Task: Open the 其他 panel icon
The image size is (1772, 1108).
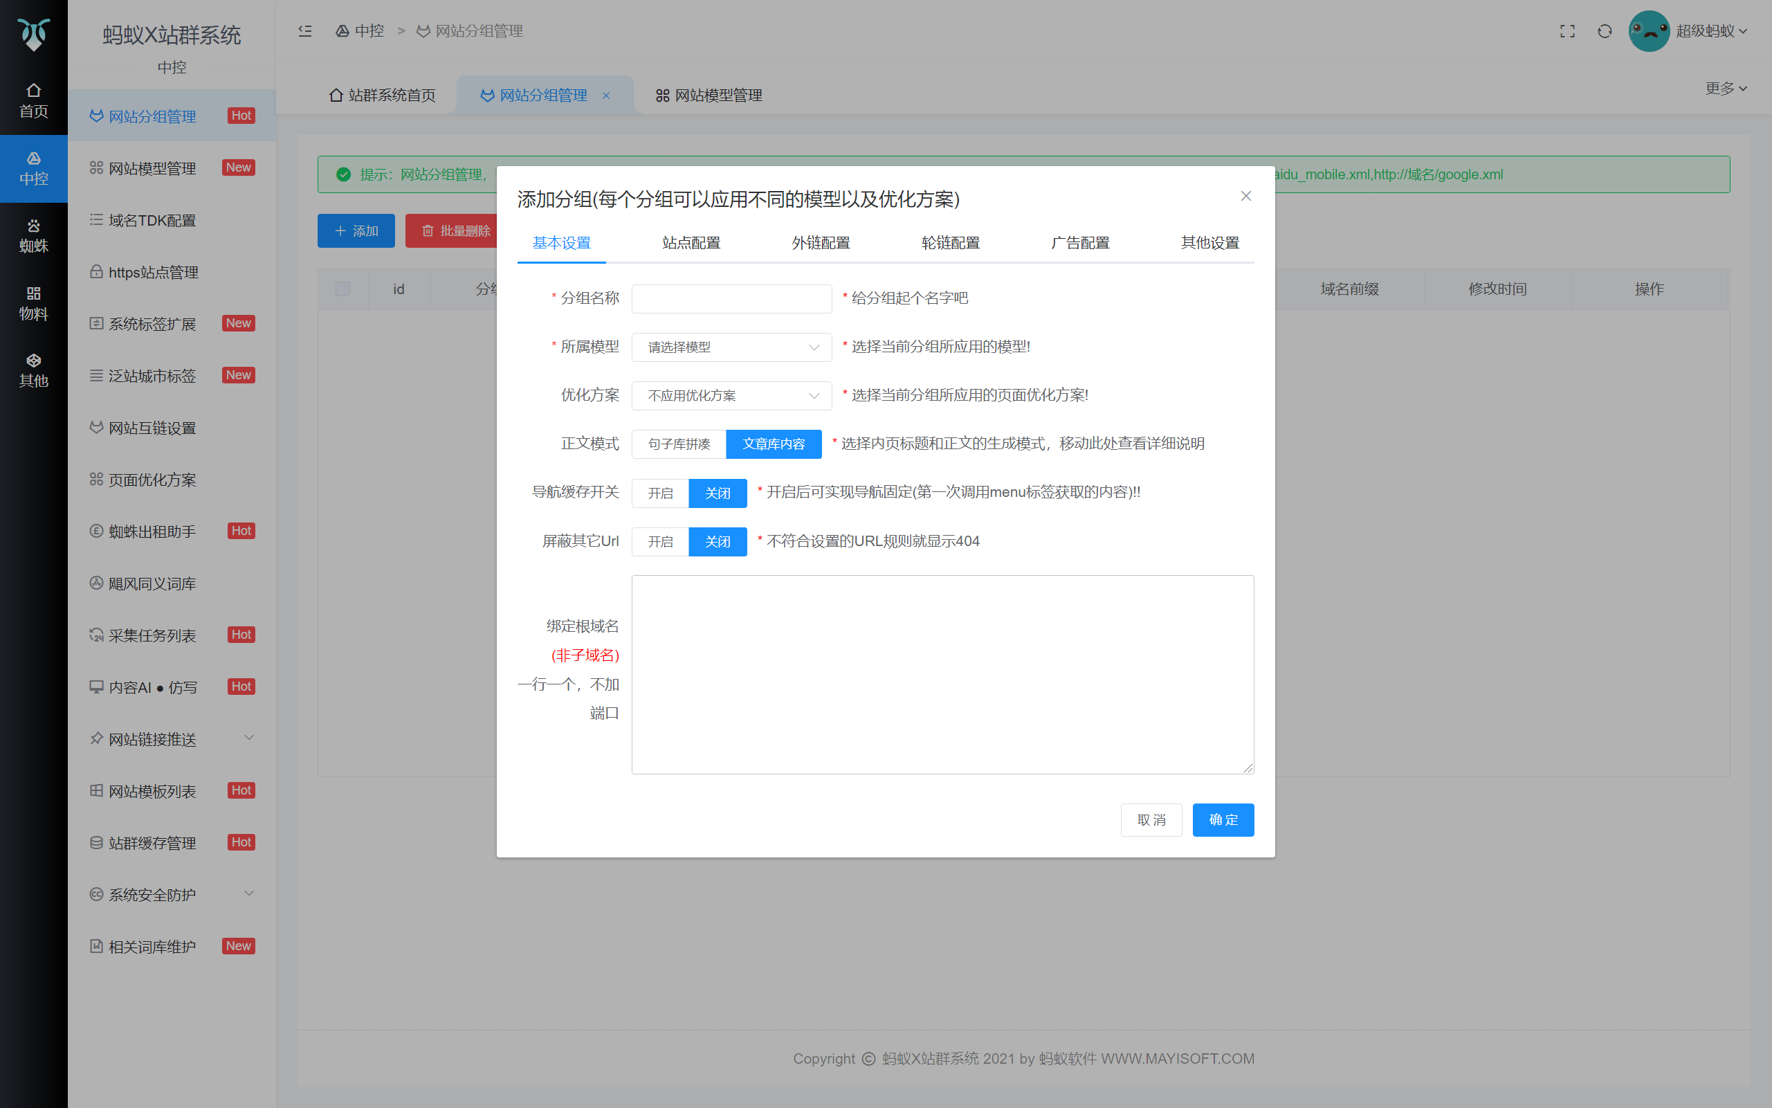Action: [x=34, y=369]
